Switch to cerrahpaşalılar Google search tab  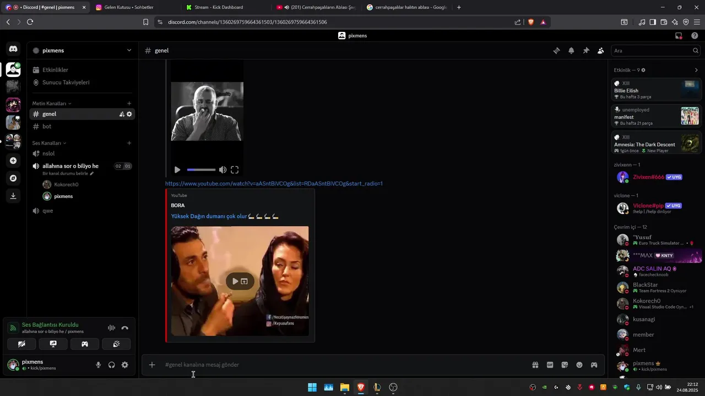click(408, 7)
